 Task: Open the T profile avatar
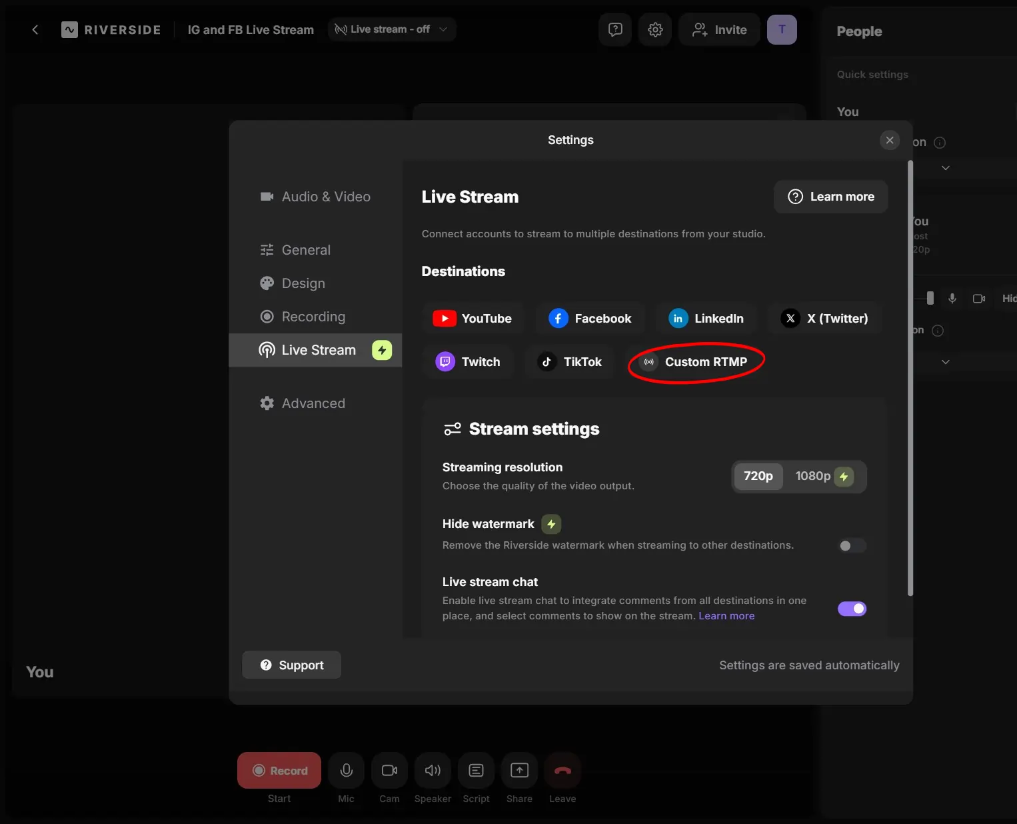pos(782,29)
